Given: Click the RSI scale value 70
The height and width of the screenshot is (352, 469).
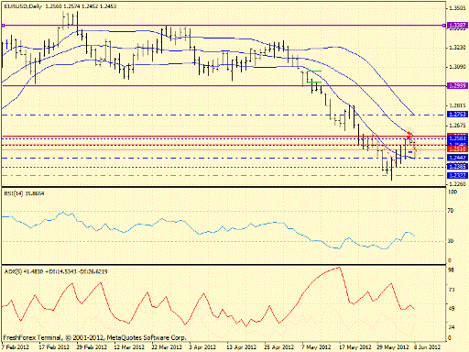Looking at the screenshot, I should click(x=451, y=211).
